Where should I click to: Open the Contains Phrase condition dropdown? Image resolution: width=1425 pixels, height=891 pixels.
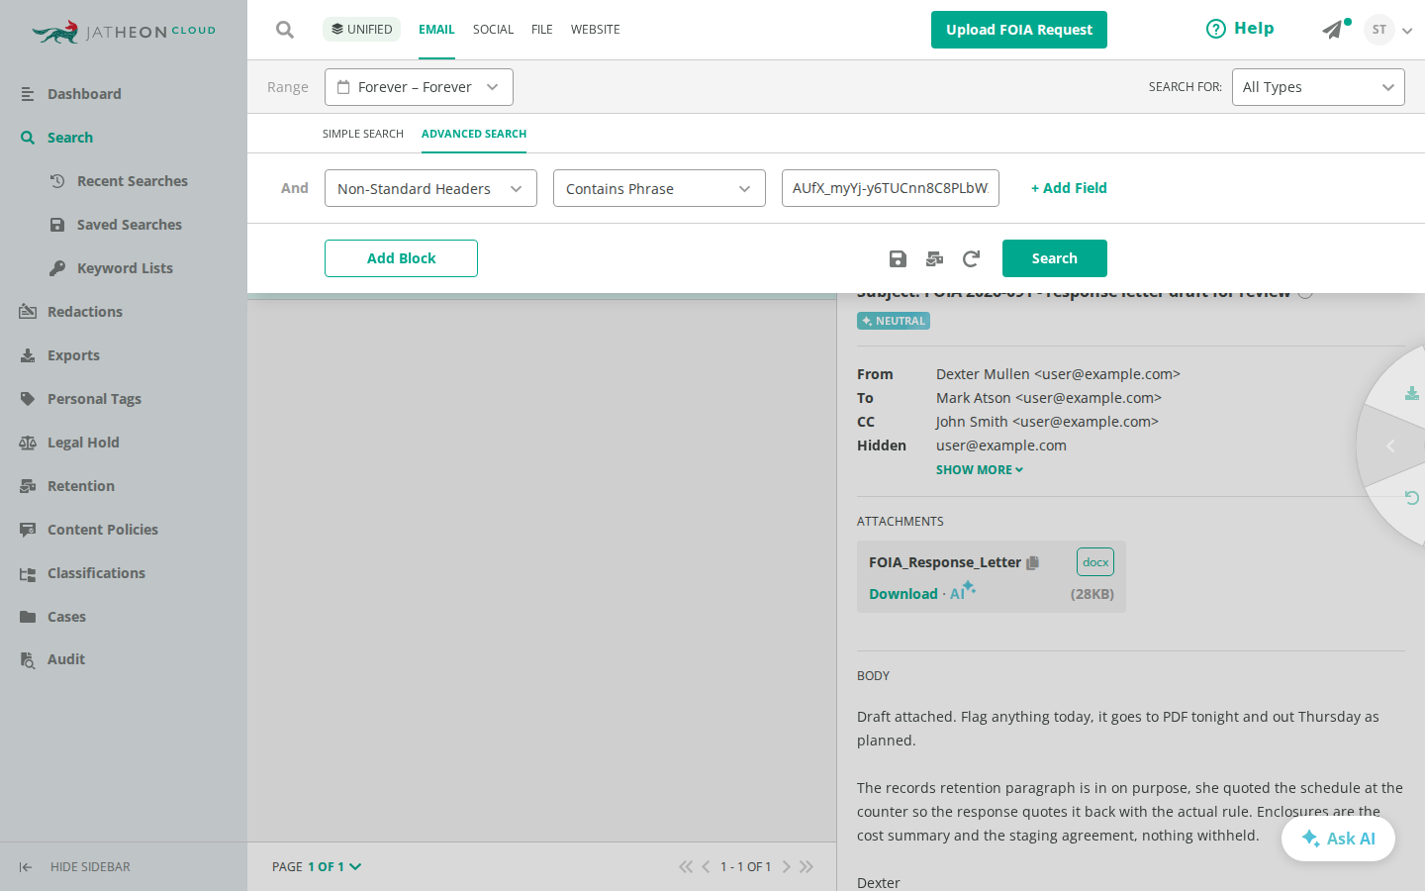(659, 188)
